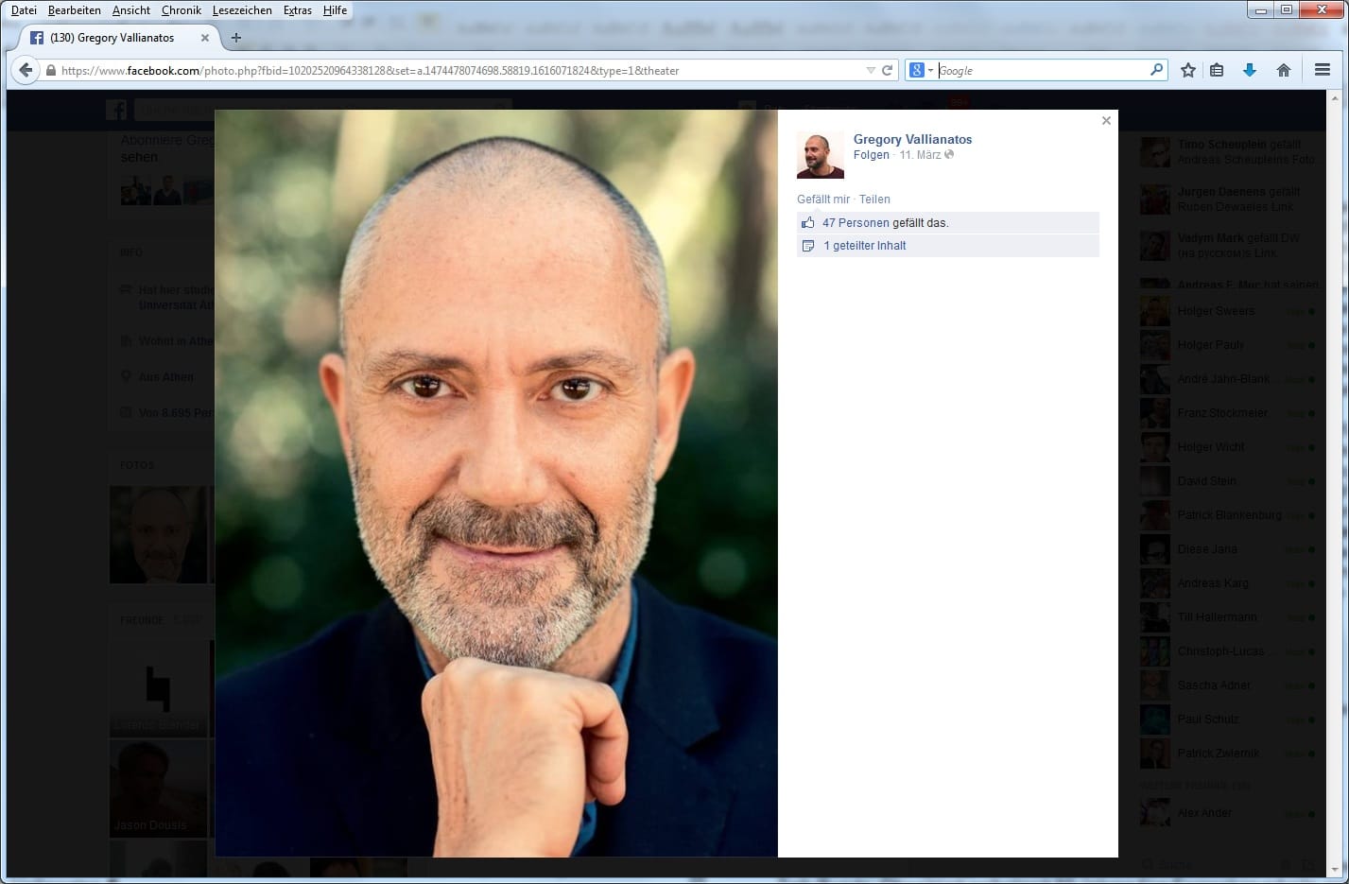Reload the page with the refresh icon
Image resolution: width=1349 pixels, height=884 pixels.
click(887, 70)
